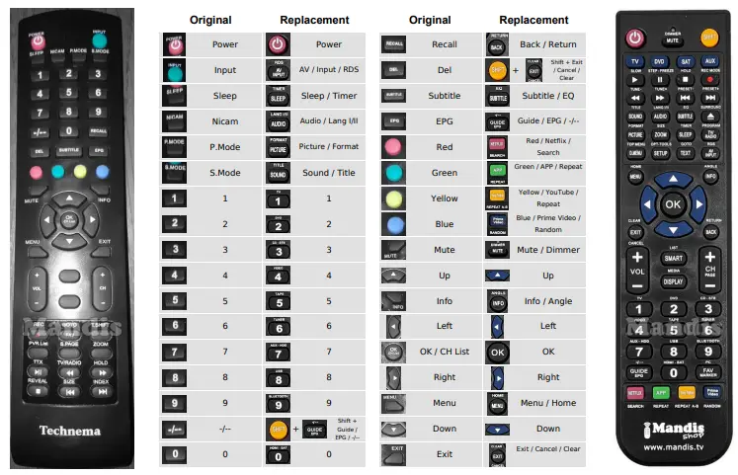This screenshot has width=738, height=475.
Task: Select the first "Original" column header
Action: [x=212, y=20]
